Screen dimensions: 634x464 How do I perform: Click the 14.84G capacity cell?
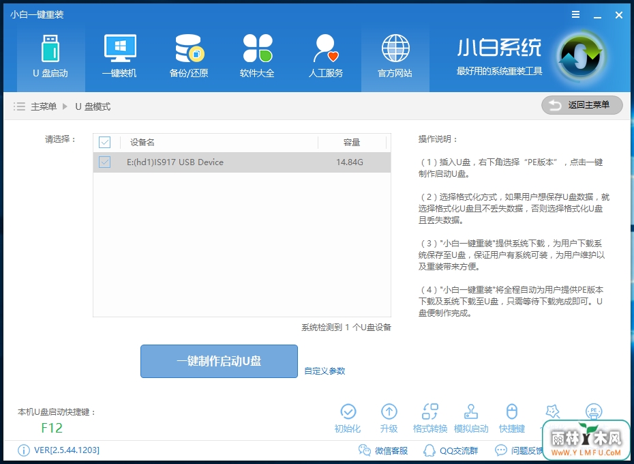(x=350, y=162)
